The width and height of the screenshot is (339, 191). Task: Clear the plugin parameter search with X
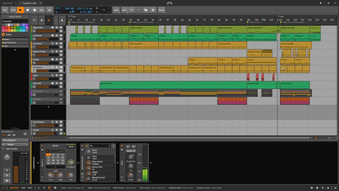109,146
